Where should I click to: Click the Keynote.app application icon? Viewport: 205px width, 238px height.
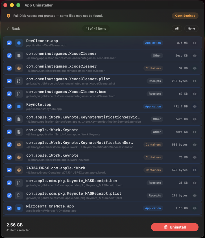pyautogui.click(x=19, y=107)
